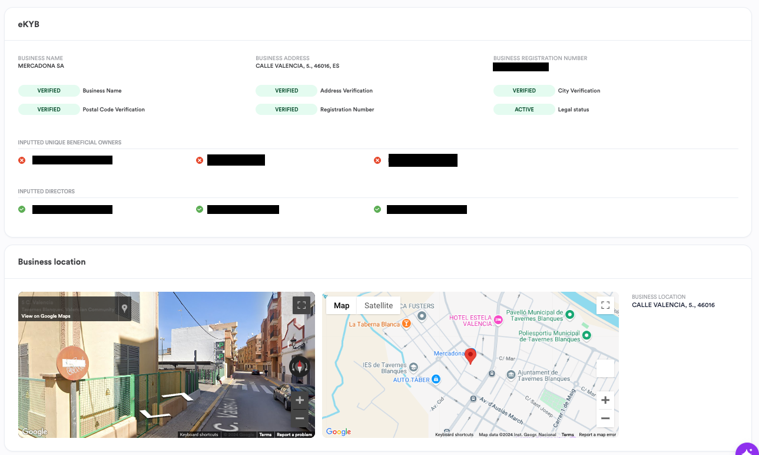759x455 pixels.
Task: Click the CA FUSTERS map marker
Action: pos(422,316)
